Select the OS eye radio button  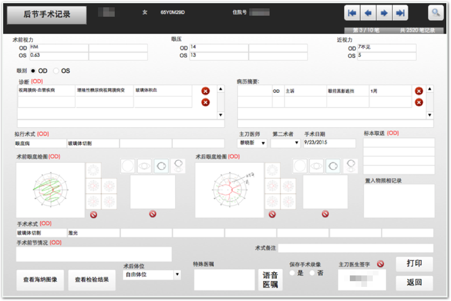point(56,71)
